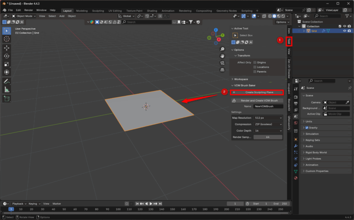Click the End frame 250 field
Screen dimensions: 354x220
(x=280, y=204)
